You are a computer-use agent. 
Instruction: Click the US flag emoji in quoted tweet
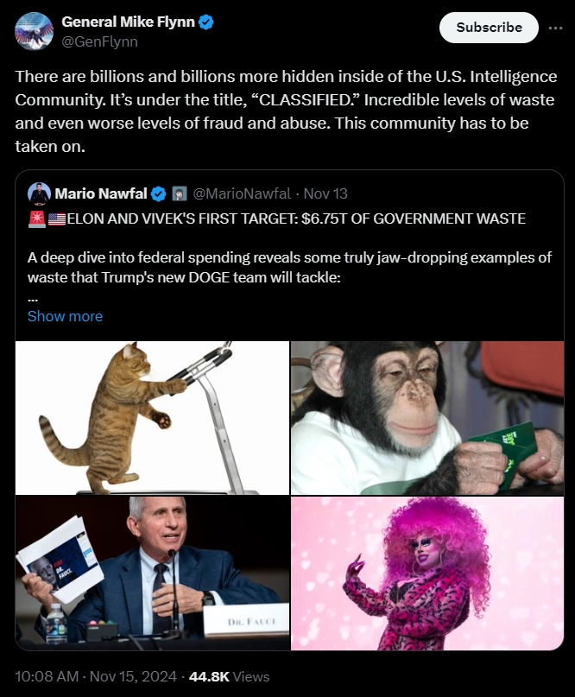pyautogui.click(x=57, y=219)
